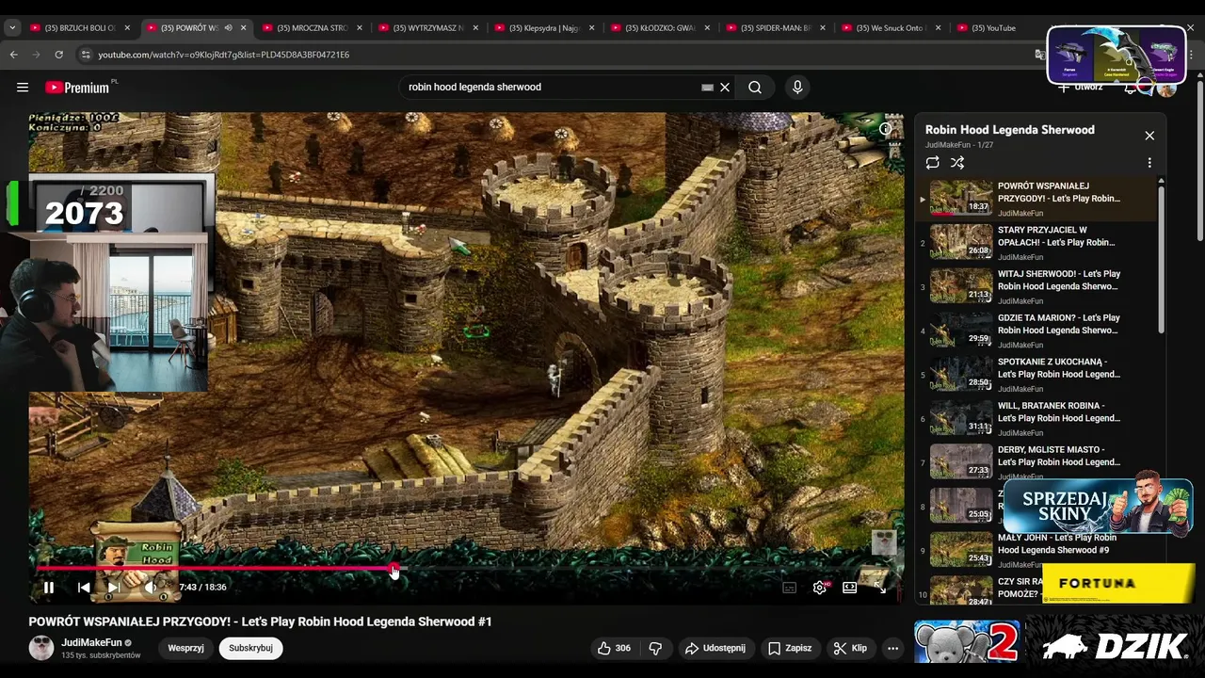Reload the page

[x=58, y=55]
